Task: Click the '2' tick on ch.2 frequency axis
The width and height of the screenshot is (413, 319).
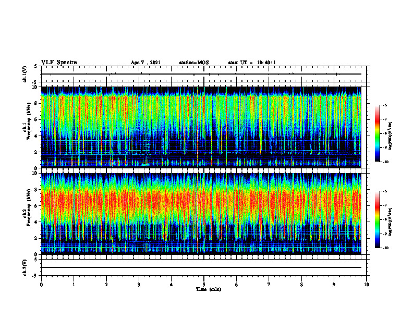Action: (36, 238)
